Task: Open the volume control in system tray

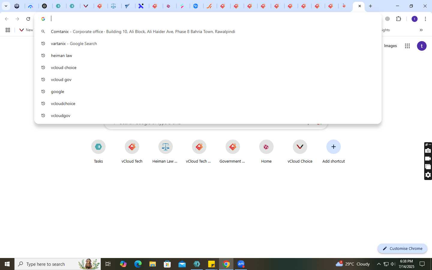Action: tap(393, 264)
